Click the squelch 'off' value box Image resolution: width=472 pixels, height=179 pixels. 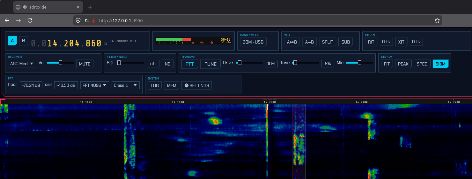[153, 64]
